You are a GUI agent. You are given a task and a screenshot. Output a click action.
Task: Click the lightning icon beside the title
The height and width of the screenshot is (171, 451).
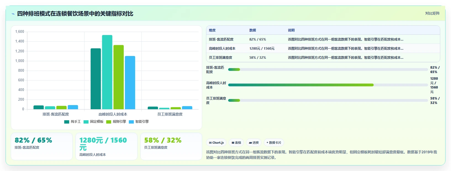[13, 14]
